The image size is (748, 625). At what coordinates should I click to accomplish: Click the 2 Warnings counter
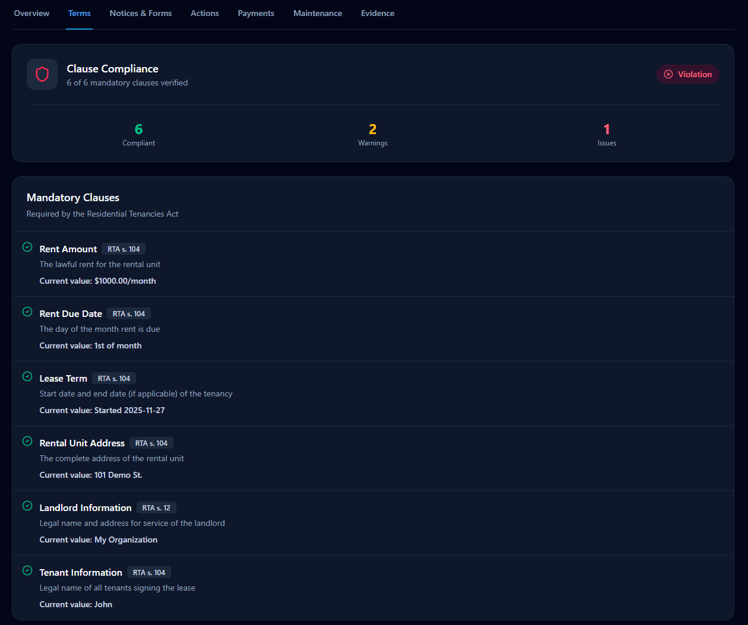click(x=373, y=135)
